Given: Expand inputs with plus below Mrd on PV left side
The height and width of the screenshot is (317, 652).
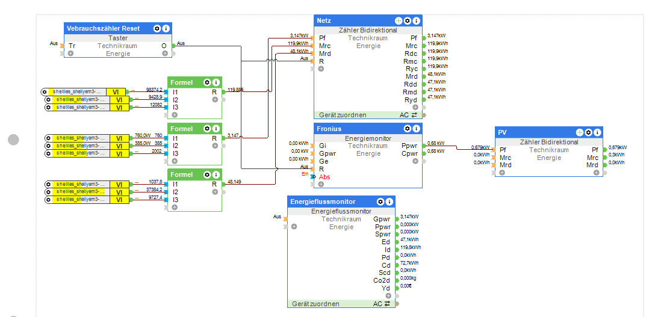Looking at the screenshot, I should 502,173.
